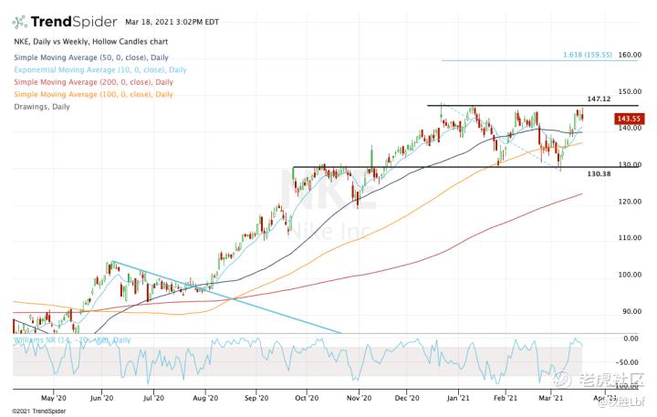Click the 130.38 support level label
The width and height of the screenshot is (657, 417).
click(599, 173)
